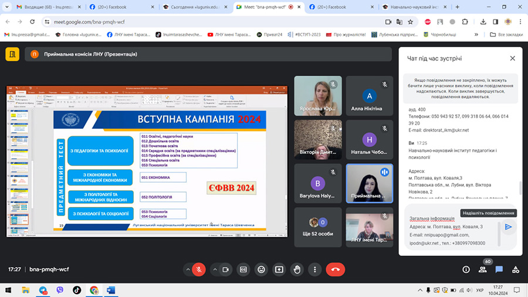The width and height of the screenshot is (528, 297).
Task: Select Алла Нікітіна participant tile
Action: pyautogui.click(x=370, y=96)
